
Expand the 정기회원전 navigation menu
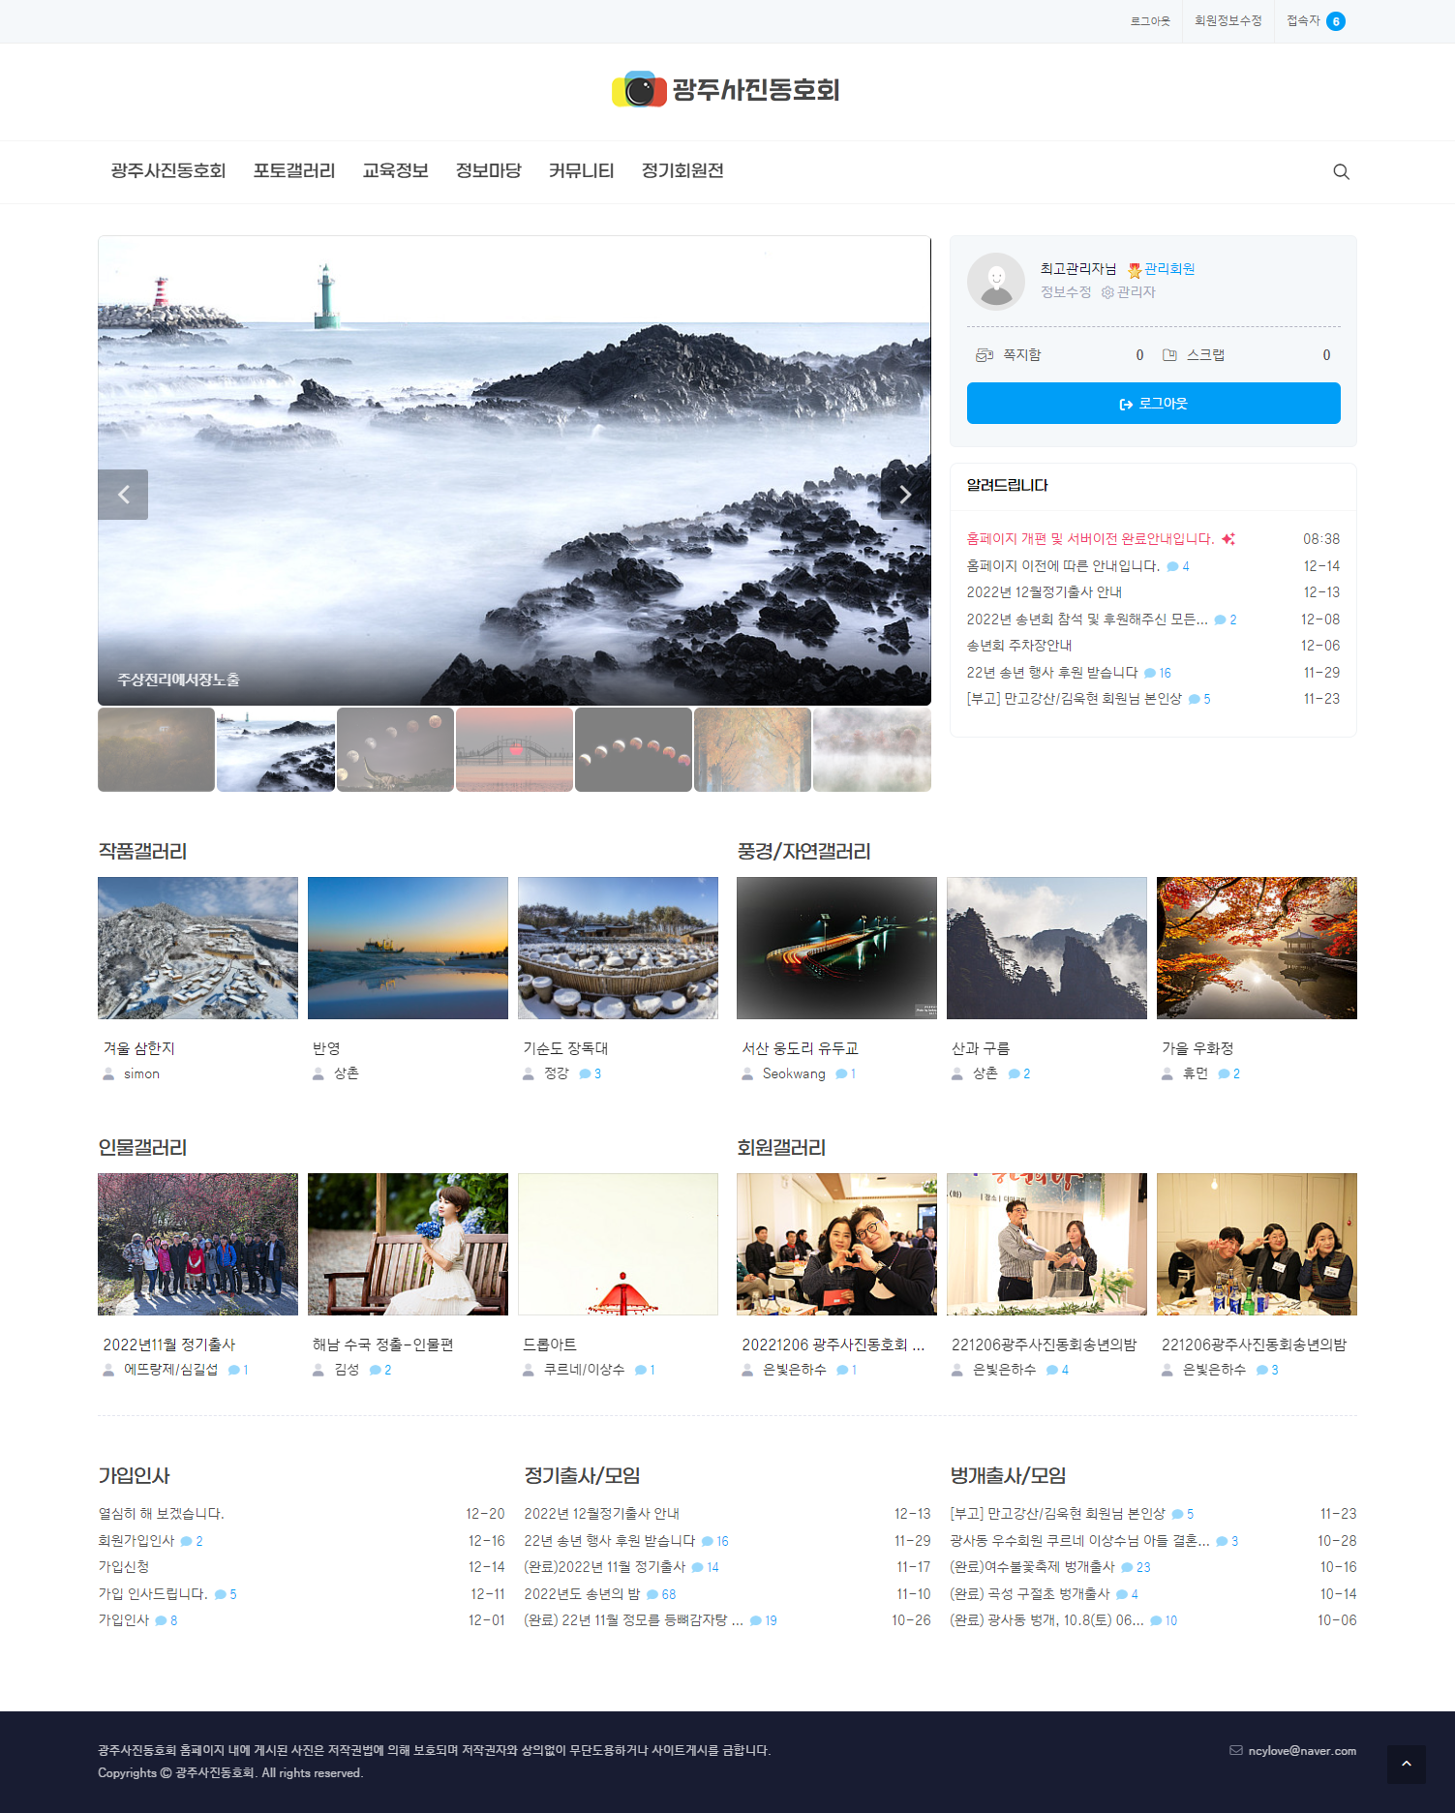682,171
